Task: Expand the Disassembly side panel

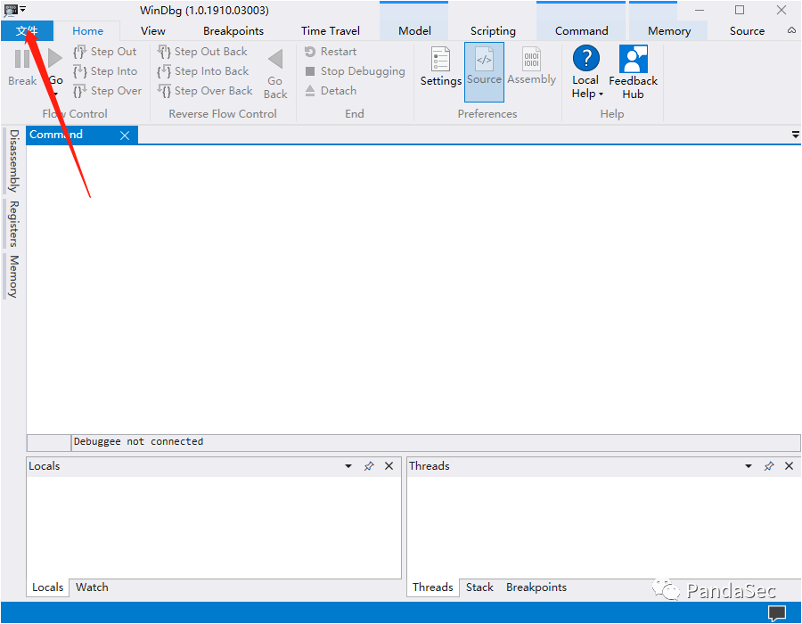Action: pos(13,160)
